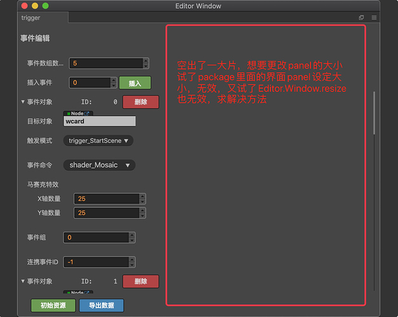This screenshot has width=398, height=317.
Task: Decrease X轴数量 value
Action: 142,202
